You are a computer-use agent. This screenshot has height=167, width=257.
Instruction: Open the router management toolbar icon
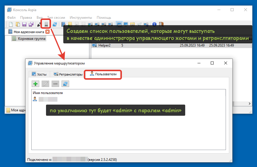click(46, 24)
